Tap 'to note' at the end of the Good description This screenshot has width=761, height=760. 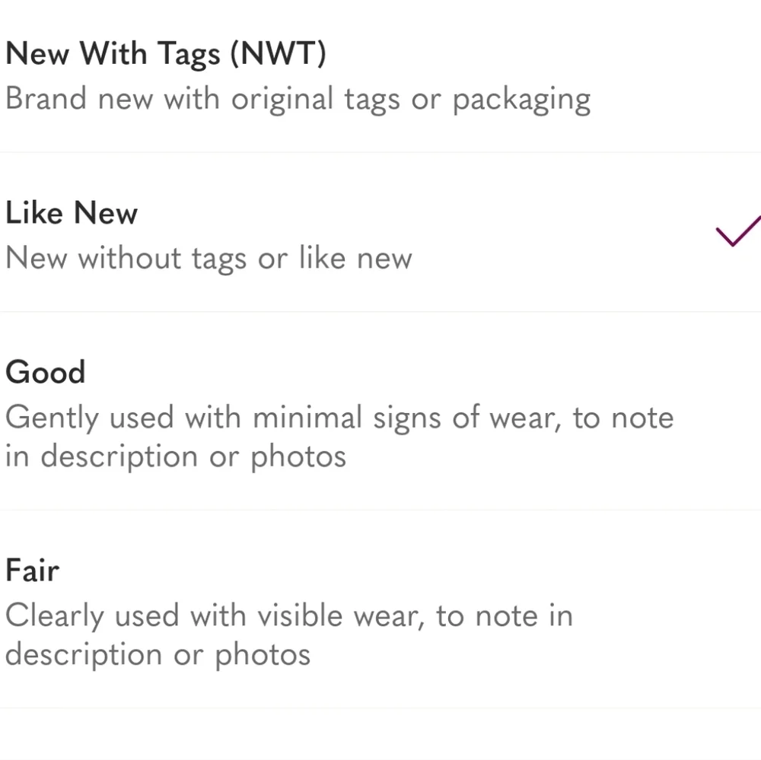[x=623, y=418]
